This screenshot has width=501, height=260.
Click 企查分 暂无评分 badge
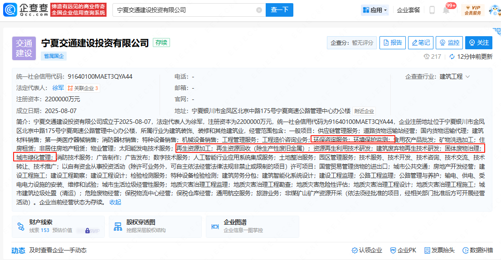(x=352, y=43)
